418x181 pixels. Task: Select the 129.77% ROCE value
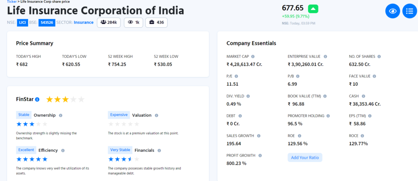[358, 143]
